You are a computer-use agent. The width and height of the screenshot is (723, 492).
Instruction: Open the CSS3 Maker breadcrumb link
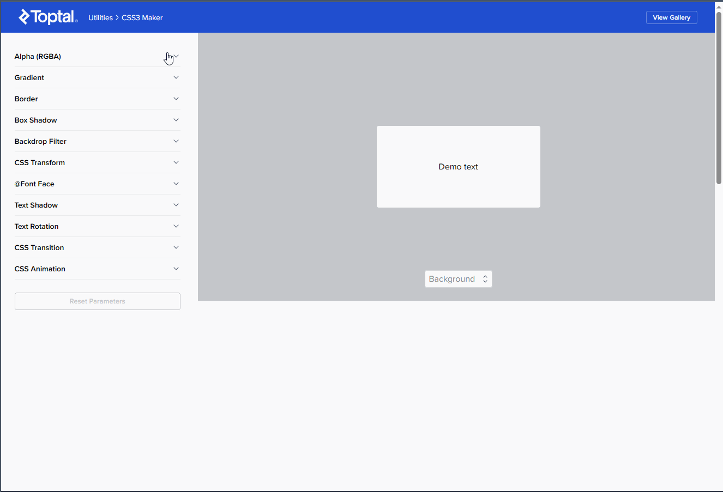(x=142, y=18)
